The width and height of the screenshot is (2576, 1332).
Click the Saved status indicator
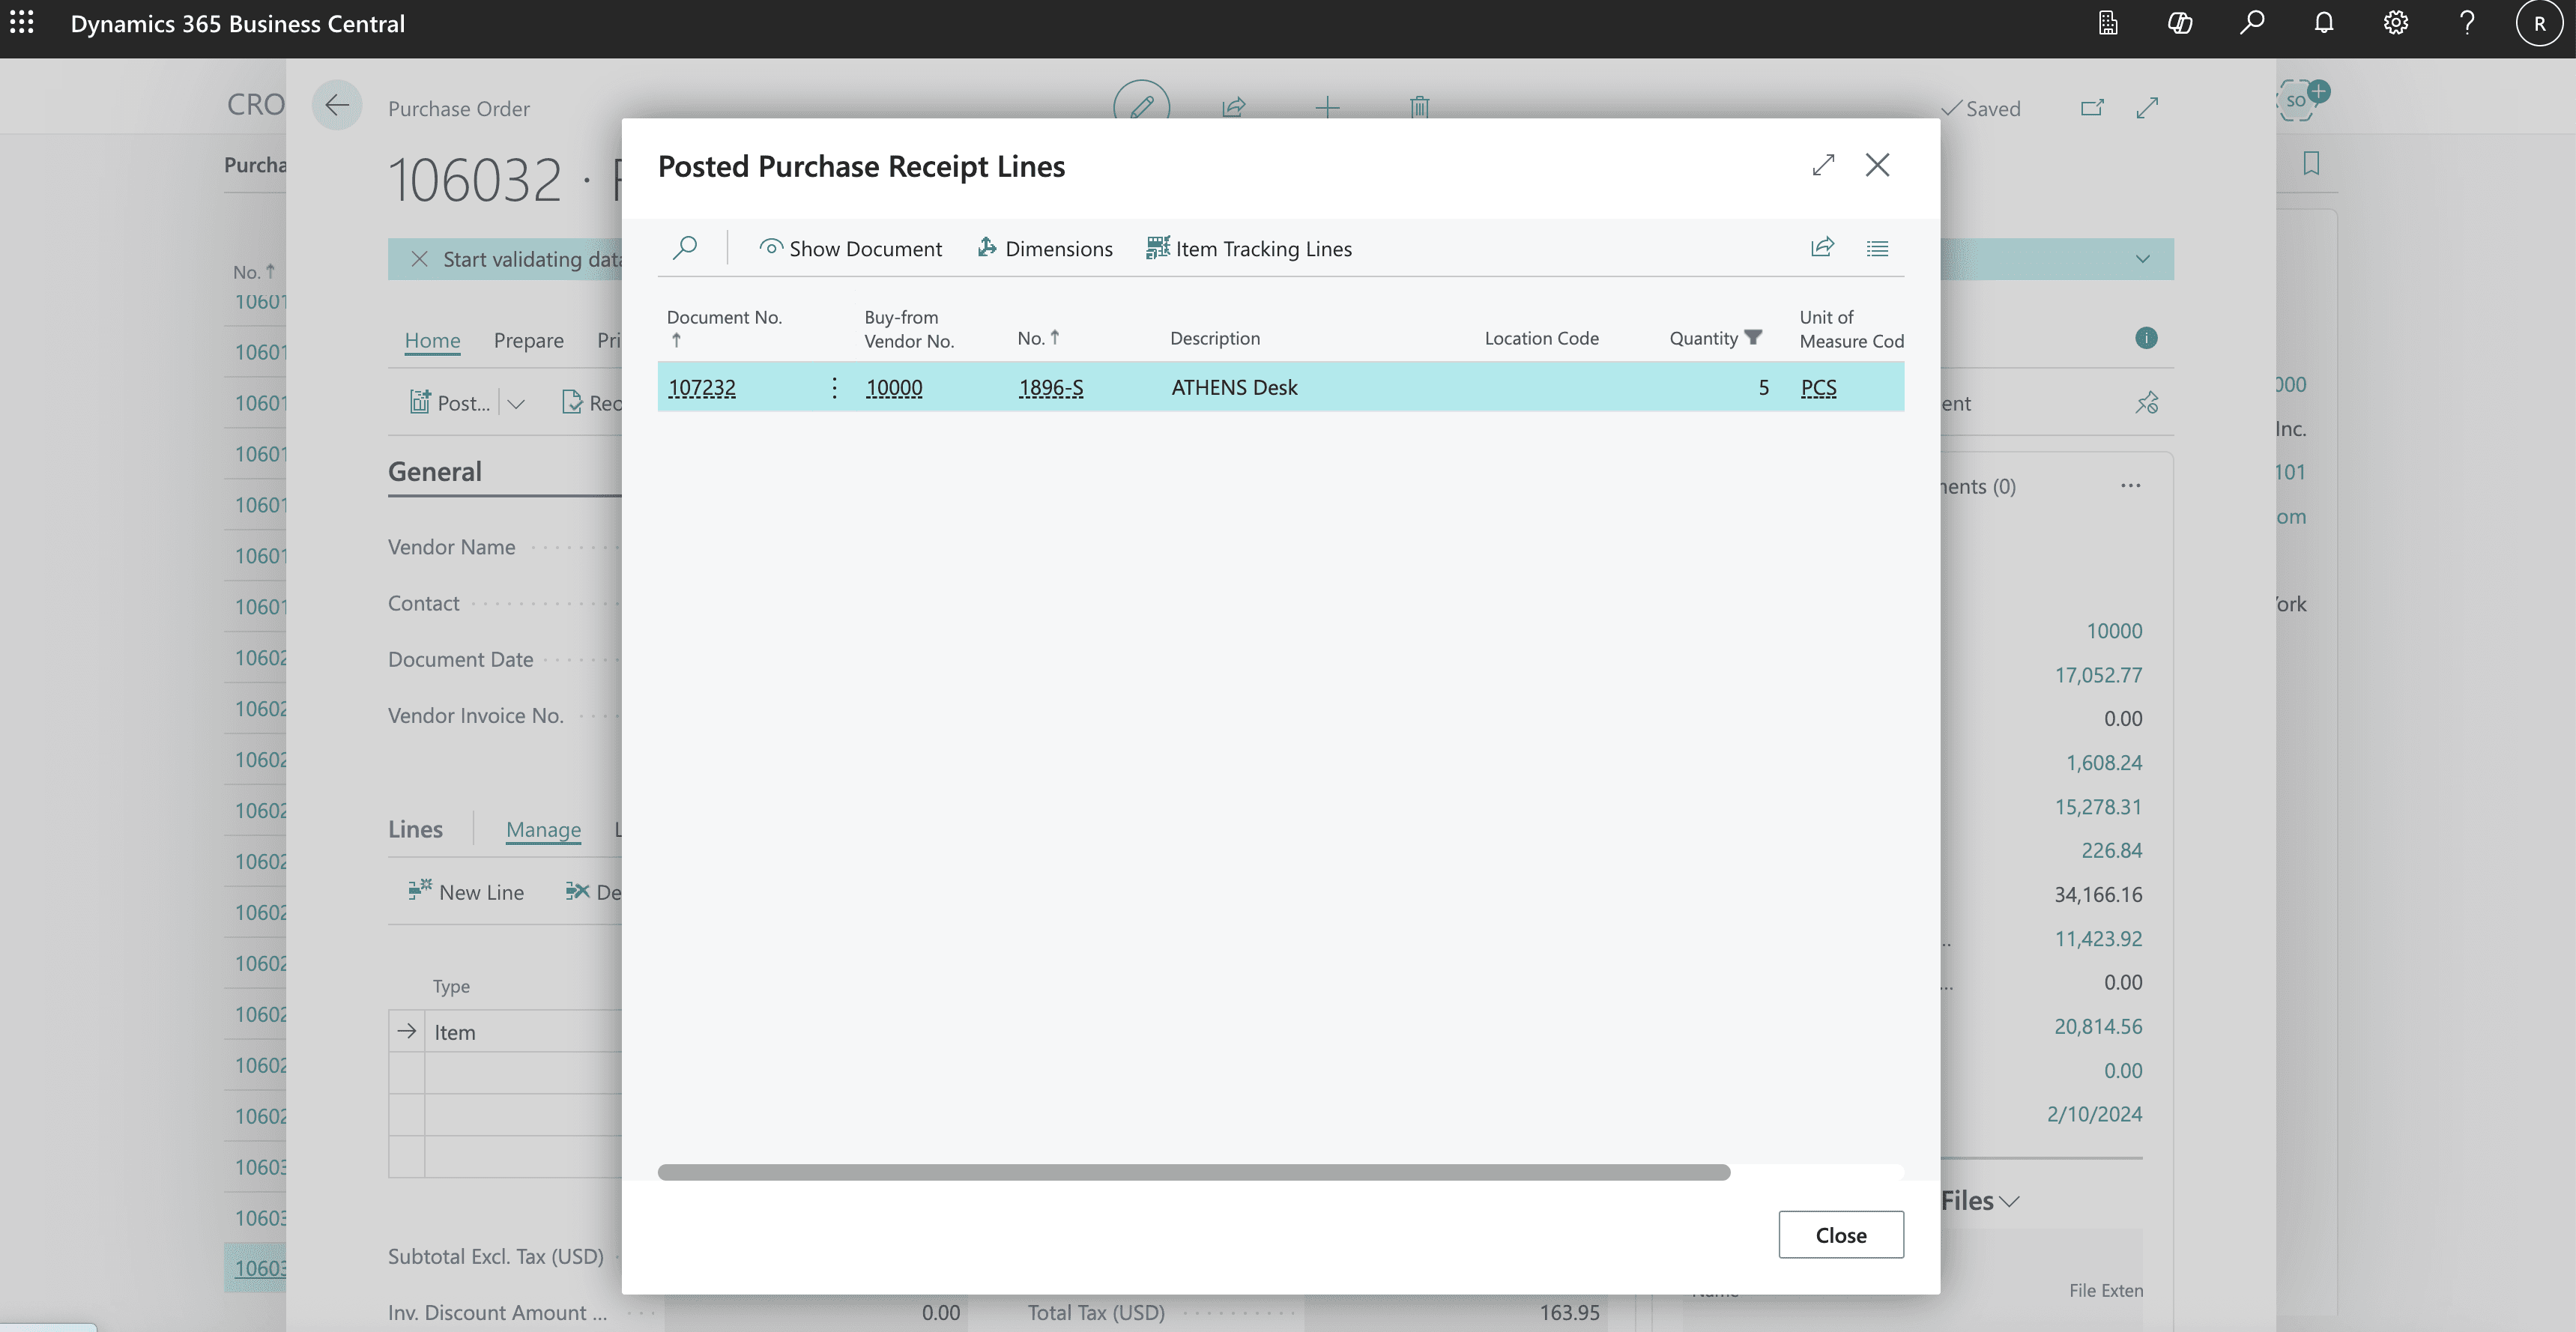(1981, 108)
